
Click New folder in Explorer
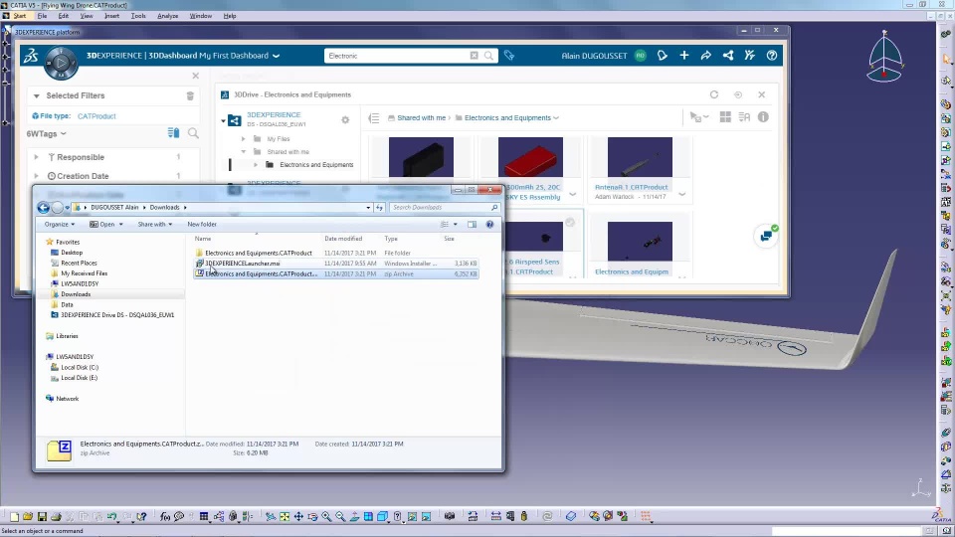tap(202, 224)
